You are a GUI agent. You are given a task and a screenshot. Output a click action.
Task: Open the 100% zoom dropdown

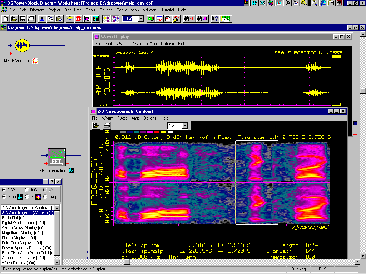(x=140, y=19)
